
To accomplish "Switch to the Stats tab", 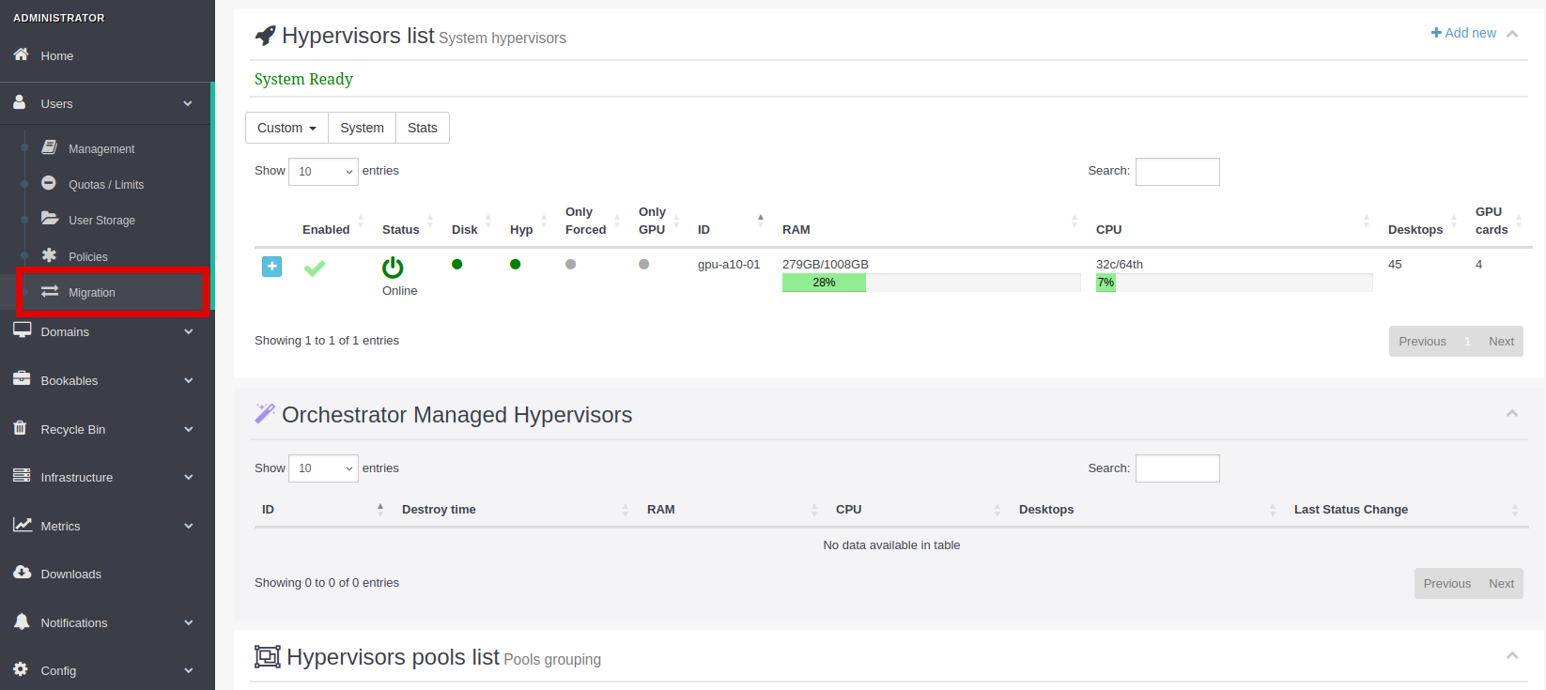I will (422, 128).
